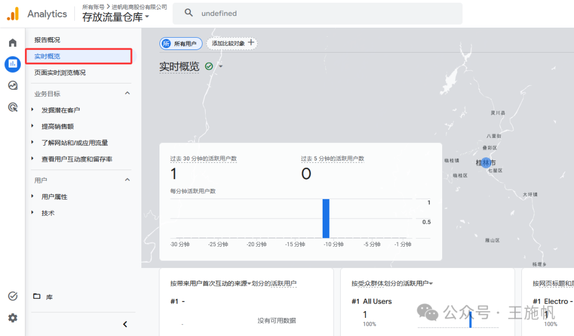This screenshot has height=336, width=574.
Task: Click the 大圩镇 map label
Action: coord(530,195)
